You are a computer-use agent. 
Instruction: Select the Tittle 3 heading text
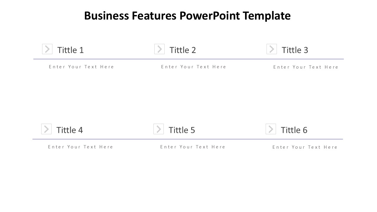295,50
